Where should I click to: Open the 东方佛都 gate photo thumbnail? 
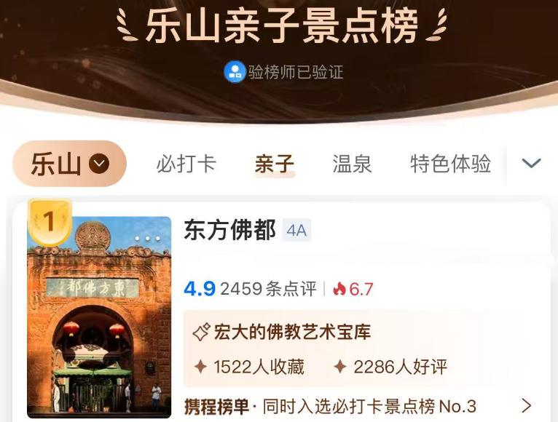tap(99, 316)
